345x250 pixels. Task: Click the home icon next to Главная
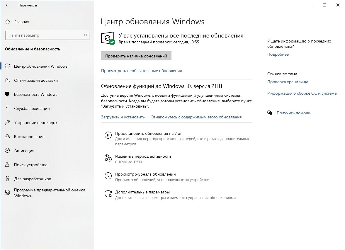click(8, 22)
